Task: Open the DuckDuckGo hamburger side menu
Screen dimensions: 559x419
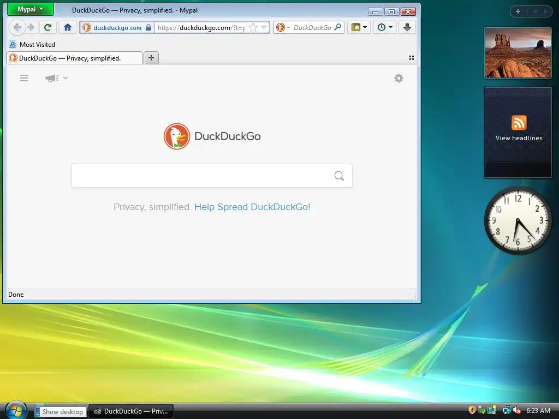Action: 24,78
